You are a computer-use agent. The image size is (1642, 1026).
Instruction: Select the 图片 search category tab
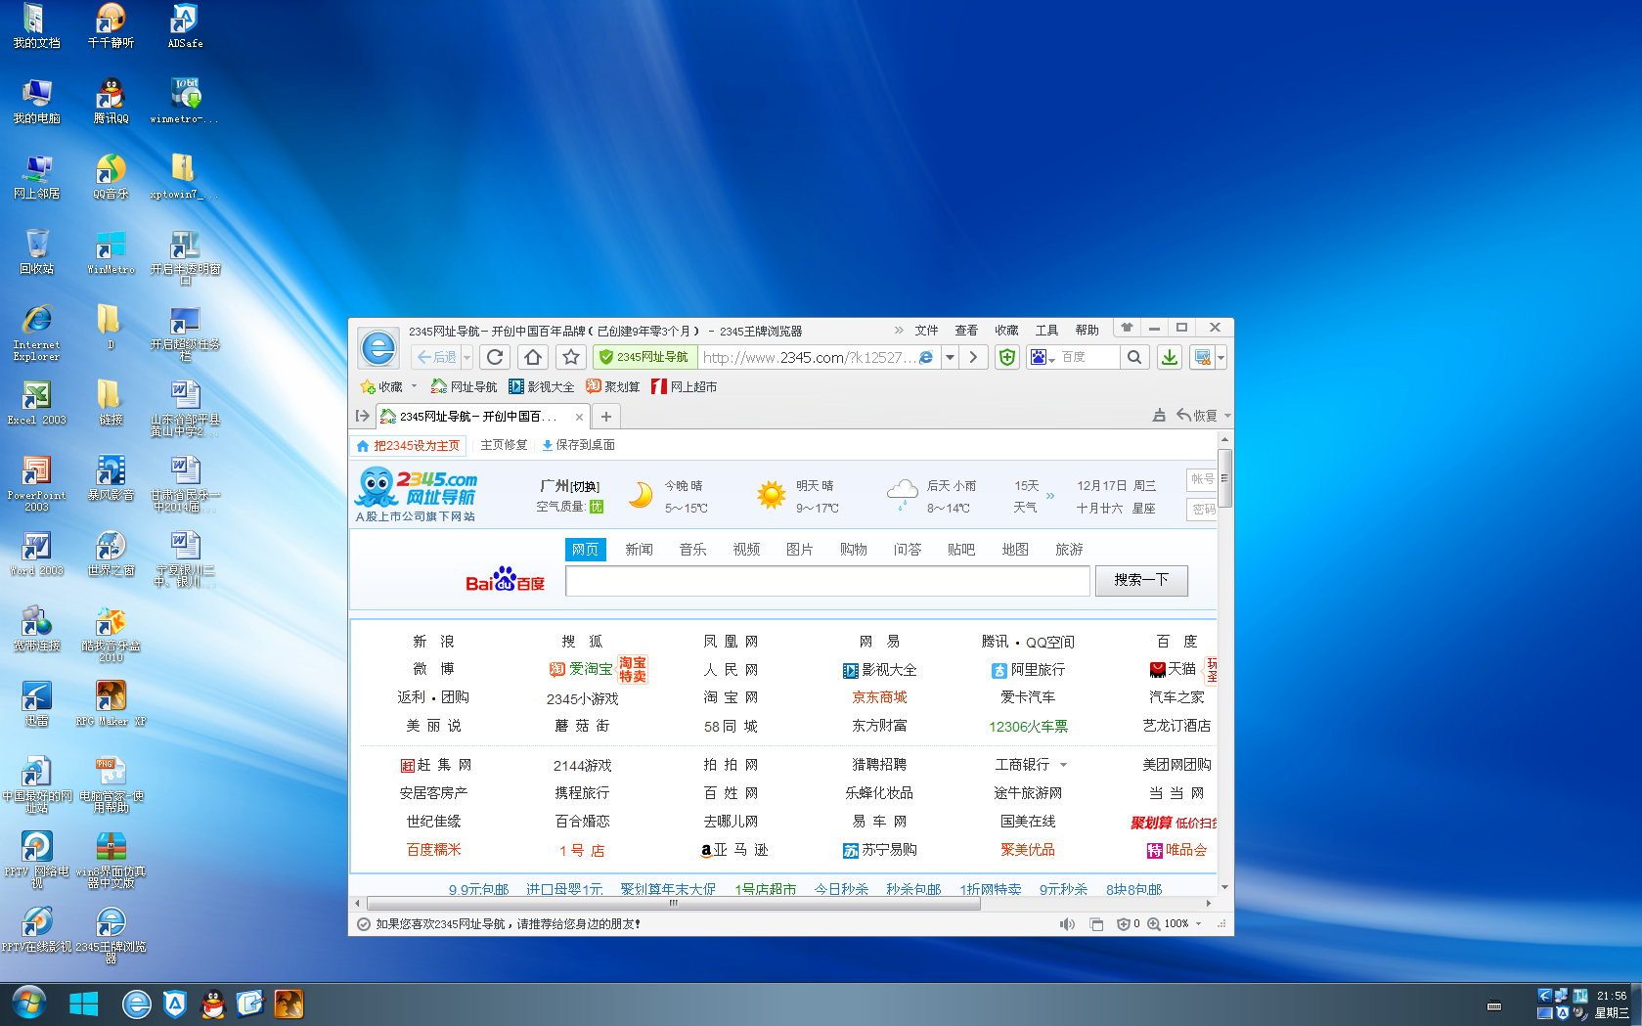(x=800, y=550)
